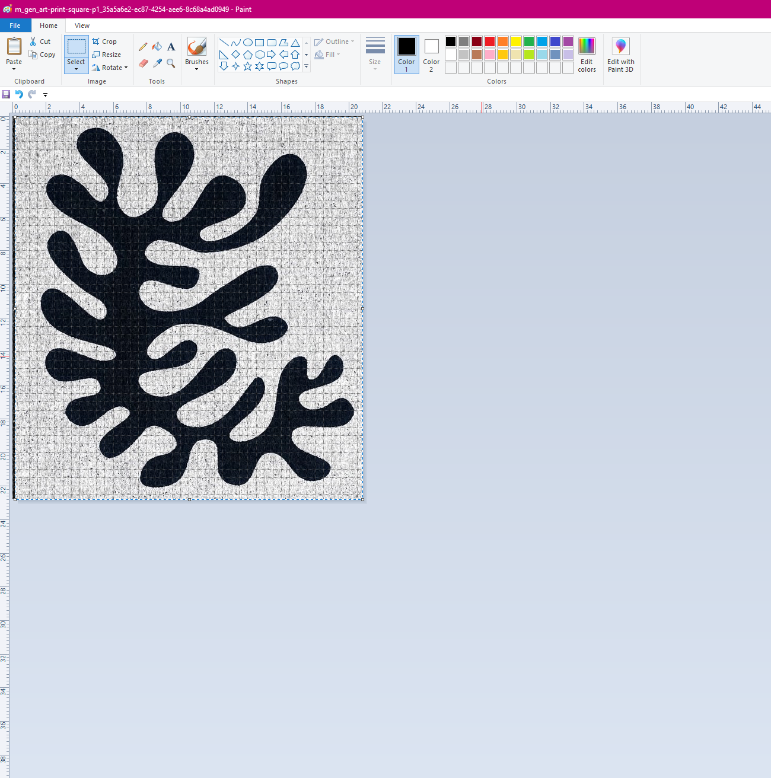The width and height of the screenshot is (771, 778).
Task: Toggle Color 1 as active color
Action: point(407,54)
